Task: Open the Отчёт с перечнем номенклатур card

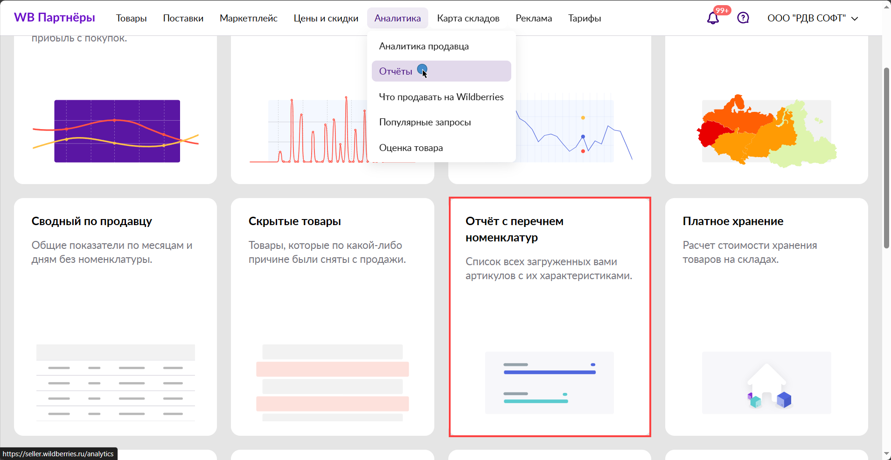Action: pos(550,317)
